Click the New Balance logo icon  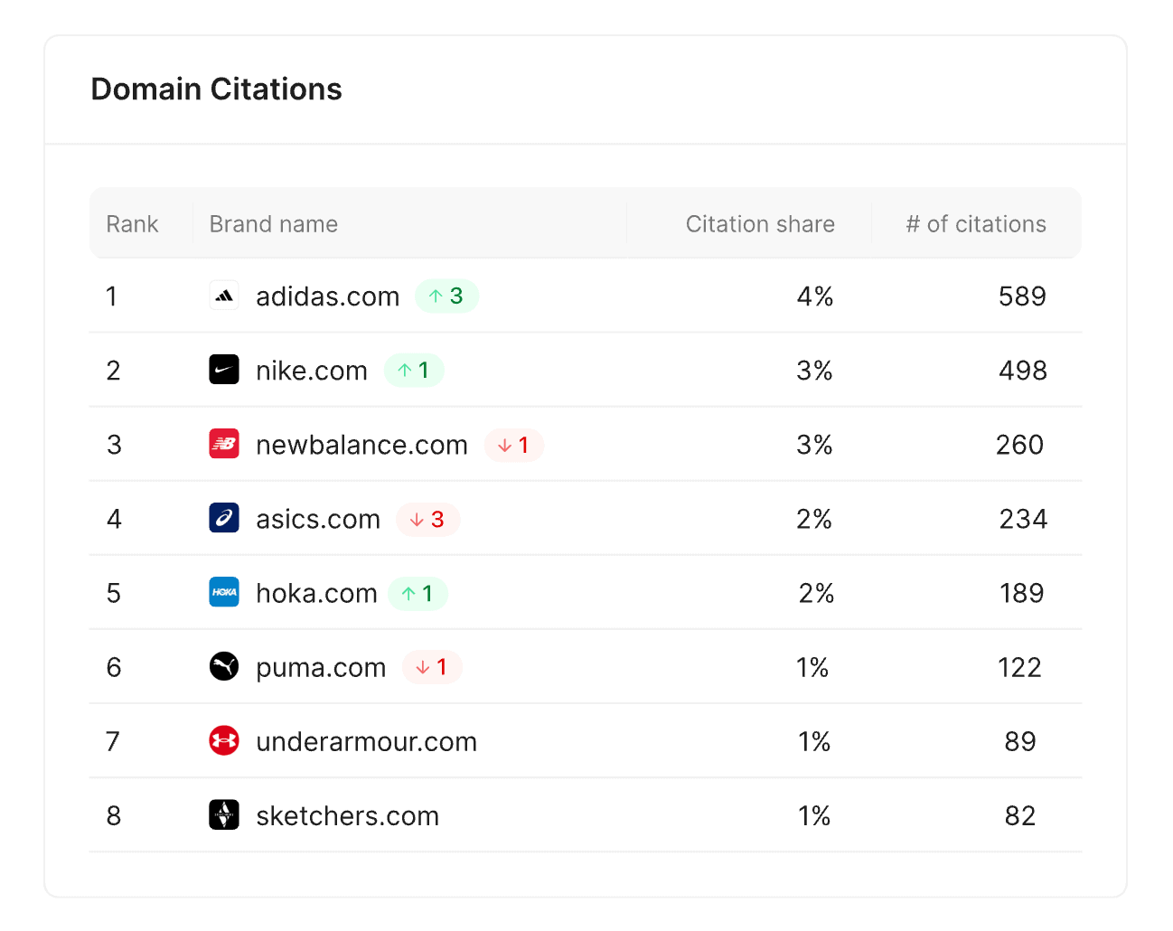(224, 444)
